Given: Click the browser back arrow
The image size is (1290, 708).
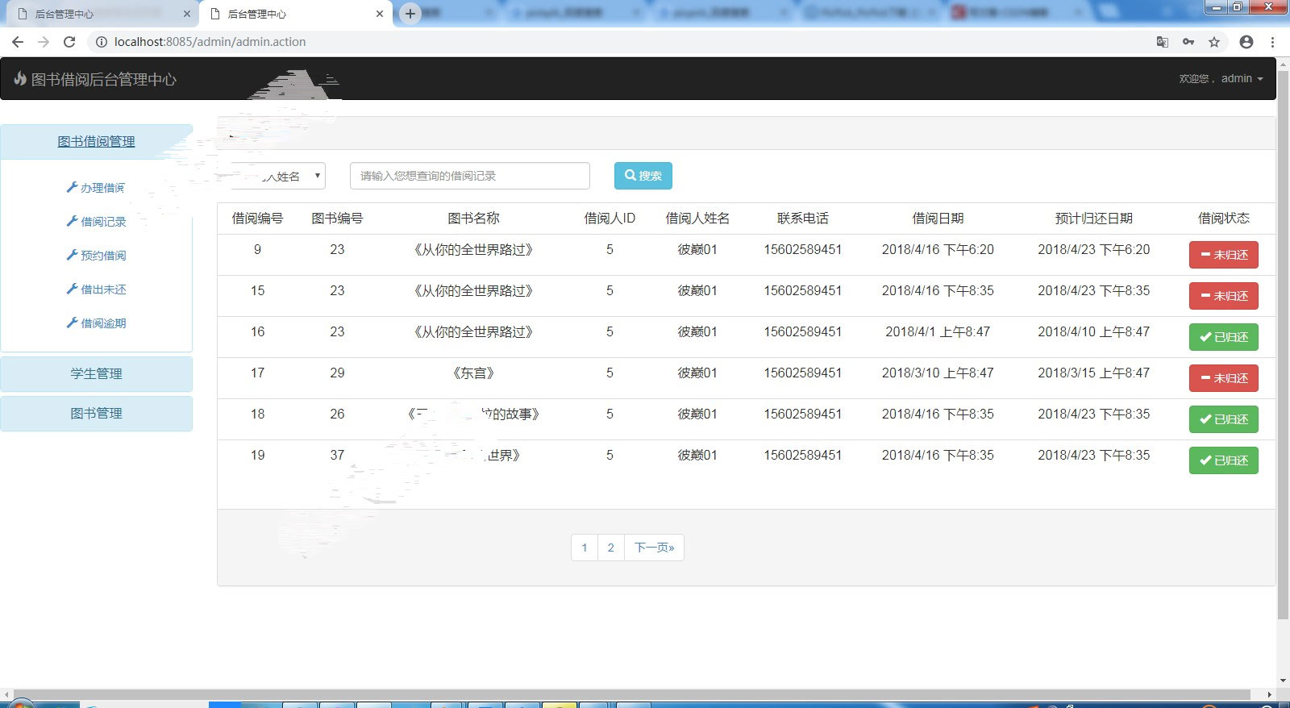Looking at the screenshot, I should click(18, 42).
